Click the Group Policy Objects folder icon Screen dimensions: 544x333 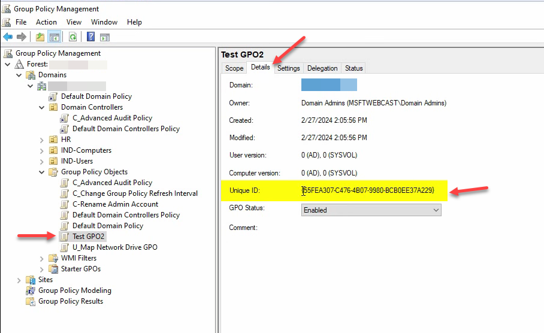pyautogui.click(x=53, y=172)
